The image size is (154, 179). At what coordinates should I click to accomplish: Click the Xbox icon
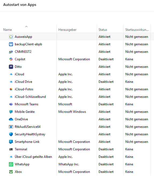[11, 172]
